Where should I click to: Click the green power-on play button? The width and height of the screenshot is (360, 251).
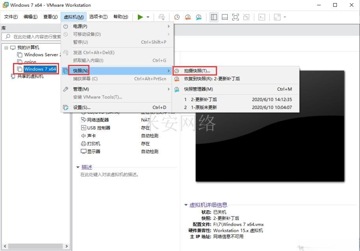click(140, 17)
